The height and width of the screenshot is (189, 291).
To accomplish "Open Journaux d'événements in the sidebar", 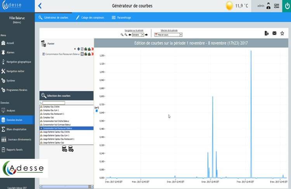I will pyautogui.click(x=17, y=140).
